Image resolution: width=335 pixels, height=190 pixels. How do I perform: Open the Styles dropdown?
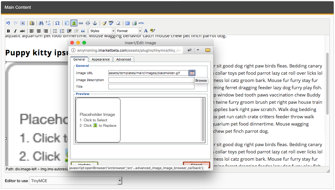[x=102, y=31]
